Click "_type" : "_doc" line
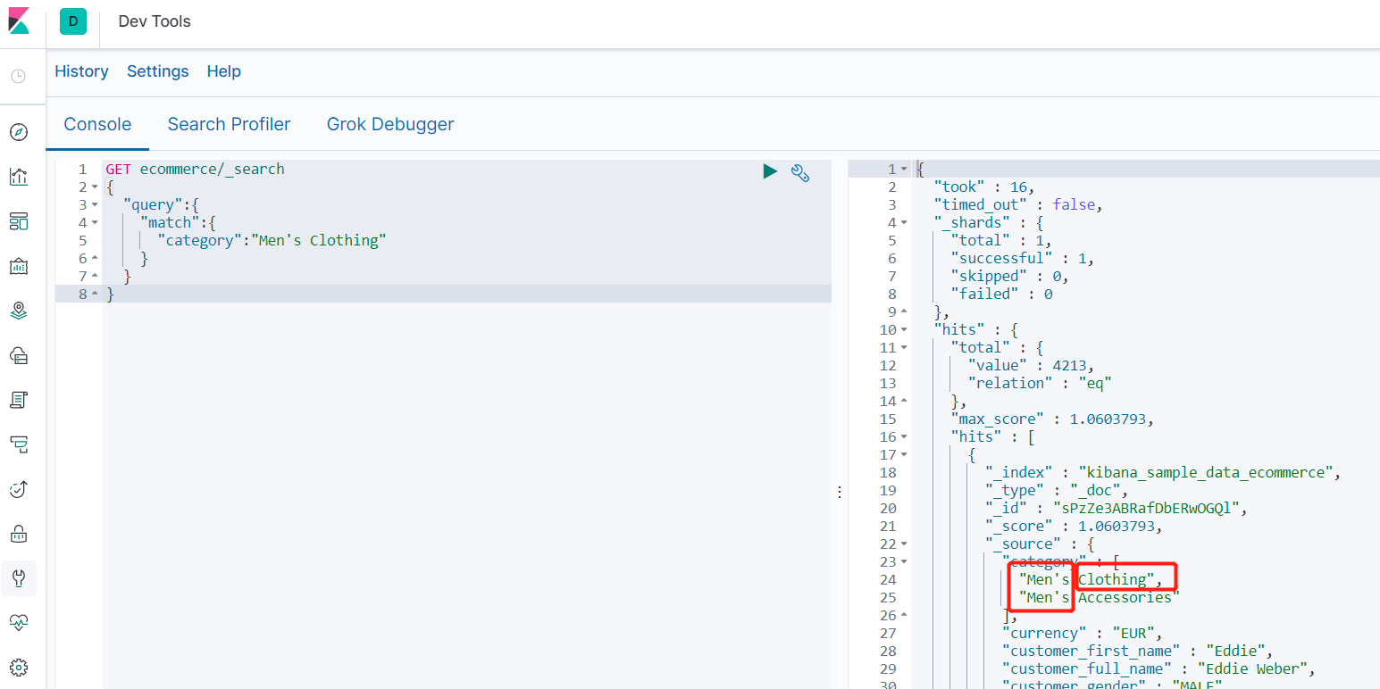Image resolution: width=1380 pixels, height=689 pixels. [x=1057, y=490]
